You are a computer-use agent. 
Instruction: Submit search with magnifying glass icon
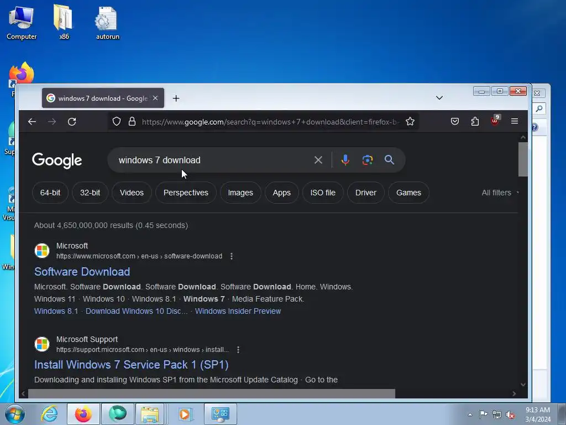(x=389, y=160)
